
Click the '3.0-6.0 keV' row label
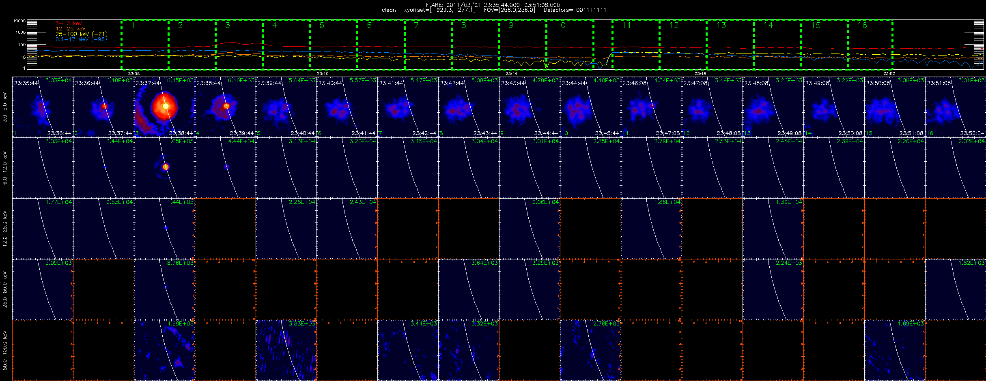point(5,107)
